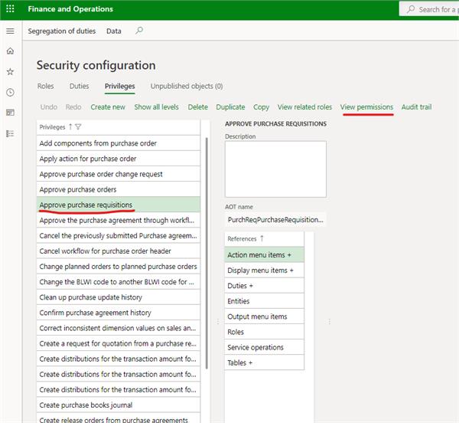Image resolution: width=459 pixels, height=423 pixels.
Task: Select 'Approve purchase orders' privilege
Action: tap(119, 189)
